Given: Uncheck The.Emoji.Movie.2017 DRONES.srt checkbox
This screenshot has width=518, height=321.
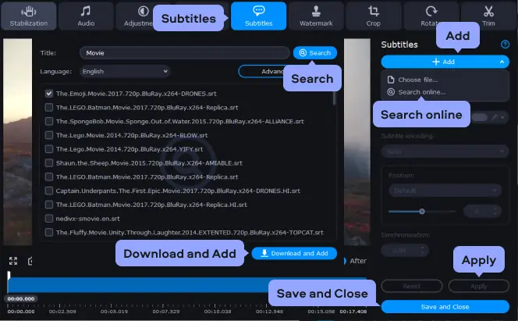Looking at the screenshot, I should coord(49,94).
